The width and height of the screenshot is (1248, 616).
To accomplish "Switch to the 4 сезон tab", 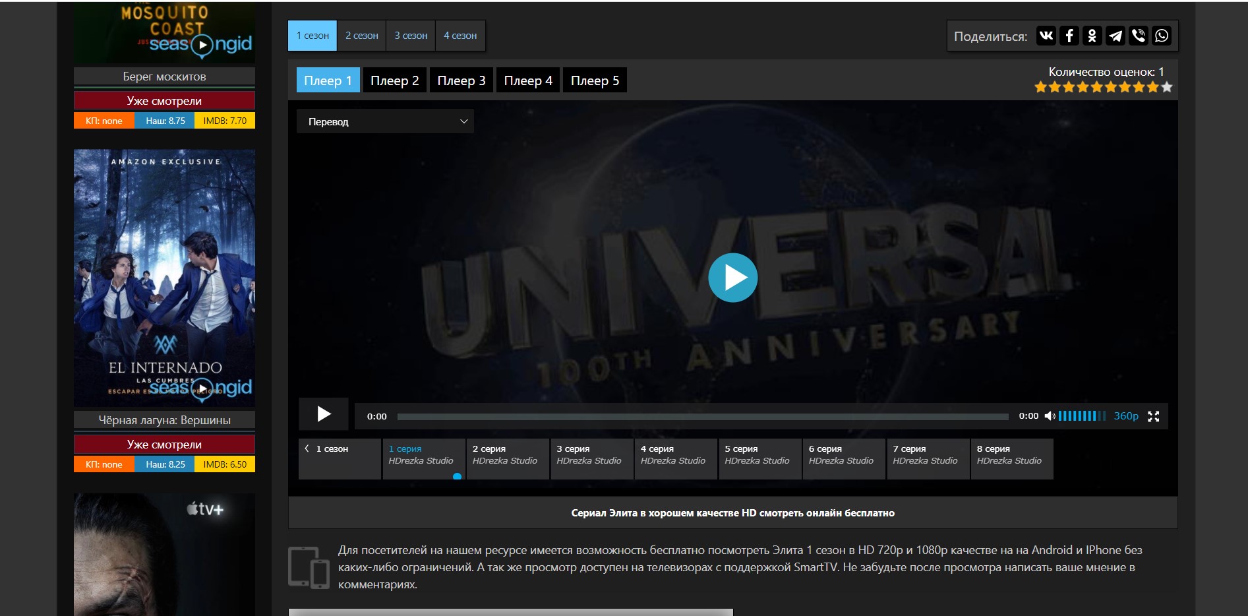I will coord(460,36).
